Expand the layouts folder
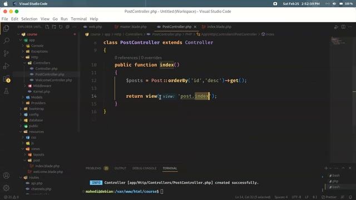Image resolution: width=356 pixels, height=200 pixels. (x=25, y=154)
